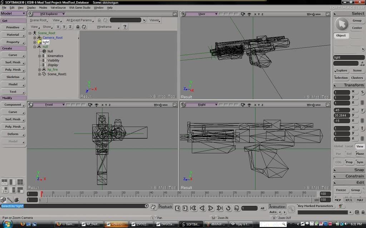This screenshot has height=228, width=366.
Task: Click camera icon in Front viewport header
Action: pyautogui.click(x=90, y=105)
